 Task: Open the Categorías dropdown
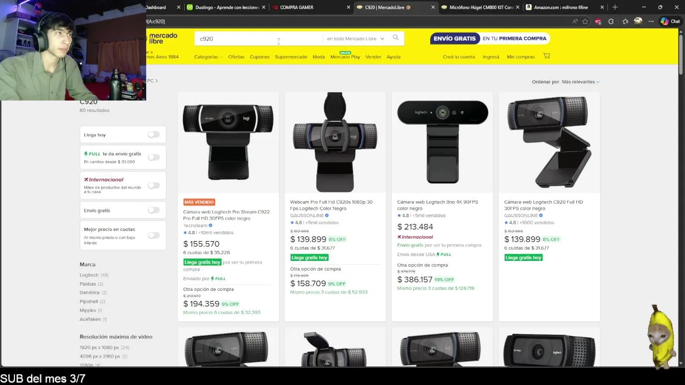coord(208,57)
